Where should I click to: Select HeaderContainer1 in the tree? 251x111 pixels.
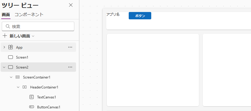[44, 87]
